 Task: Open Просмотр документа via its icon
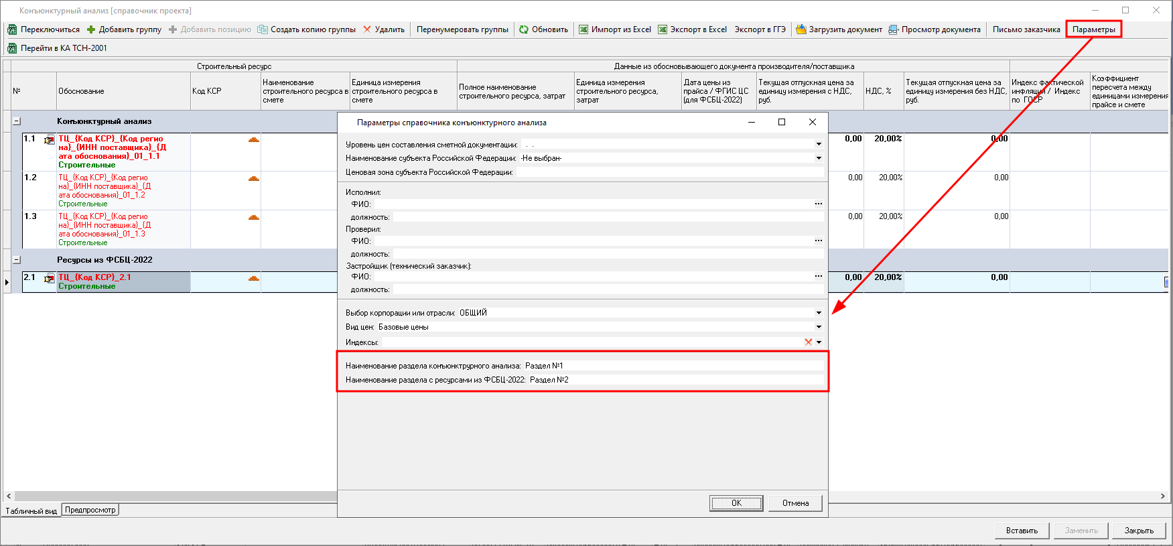click(x=893, y=29)
